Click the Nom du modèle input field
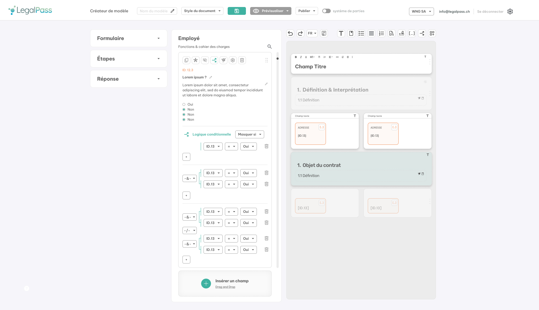The image size is (539, 310). coord(154,11)
